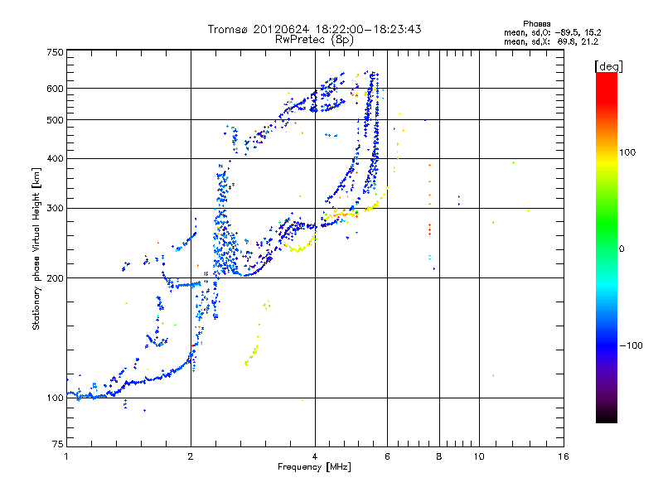
Task: Click the y-axis tick label '200'
Action: pos(55,278)
